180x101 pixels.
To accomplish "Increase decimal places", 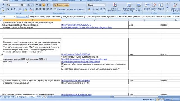I will (101, 9).
